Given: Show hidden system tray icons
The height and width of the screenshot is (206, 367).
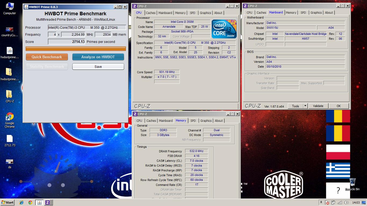Looking at the screenshot, I should pos(321,203).
